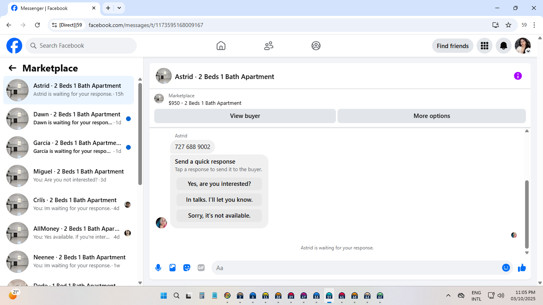Click the chat messages scrollbar thumb
Viewport: 543px width, 305px height.
[527, 214]
